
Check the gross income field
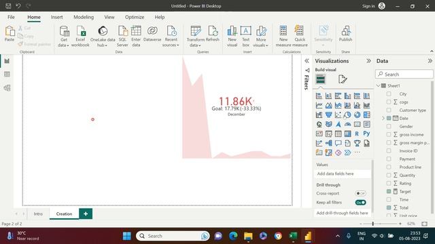(389, 134)
